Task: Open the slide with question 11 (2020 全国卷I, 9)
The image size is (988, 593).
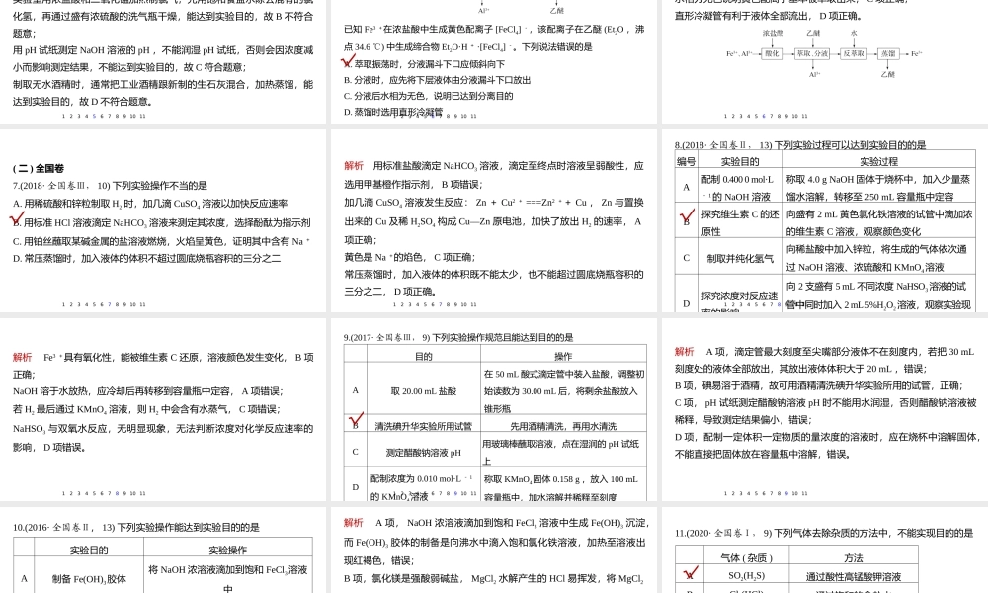Action: click(x=825, y=551)
